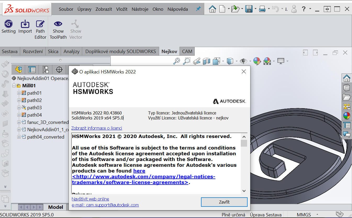Click the Undo arrow icon
Image resolution: width=352 pixels, height=218 pixels.
pyautogui.click(x=276, y=9)
